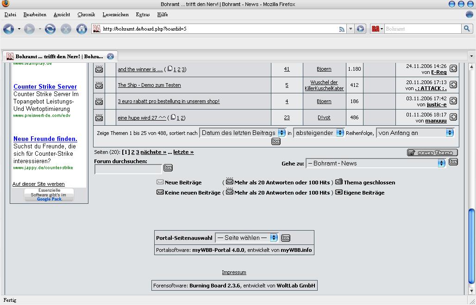Open the Lesezeichen menu
Screen dimensions: 476x305
(115, 15)
